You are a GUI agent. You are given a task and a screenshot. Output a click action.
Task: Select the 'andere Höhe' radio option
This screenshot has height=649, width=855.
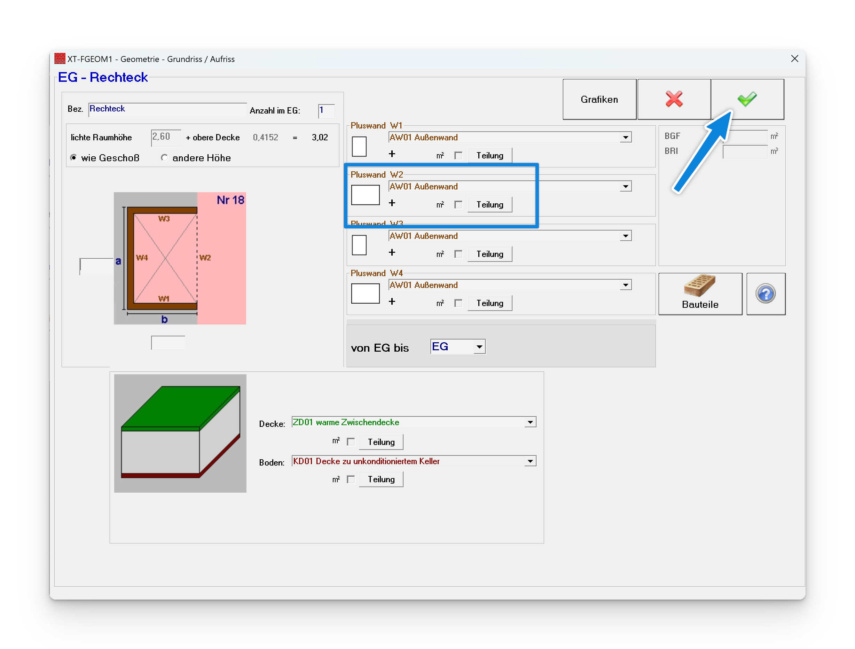(x=164, y=158)
